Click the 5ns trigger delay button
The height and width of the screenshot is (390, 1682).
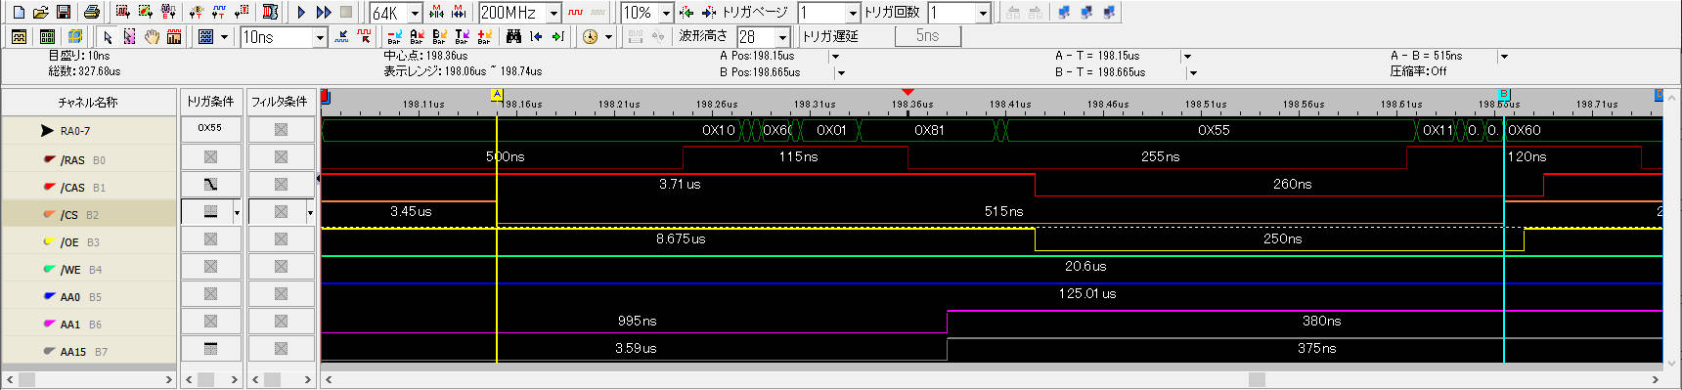tap(928, 36)
